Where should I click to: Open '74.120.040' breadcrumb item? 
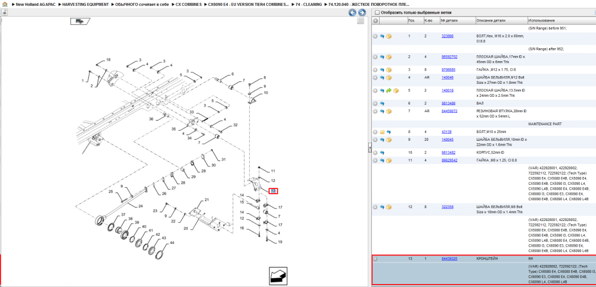click(x=369, y=4)
